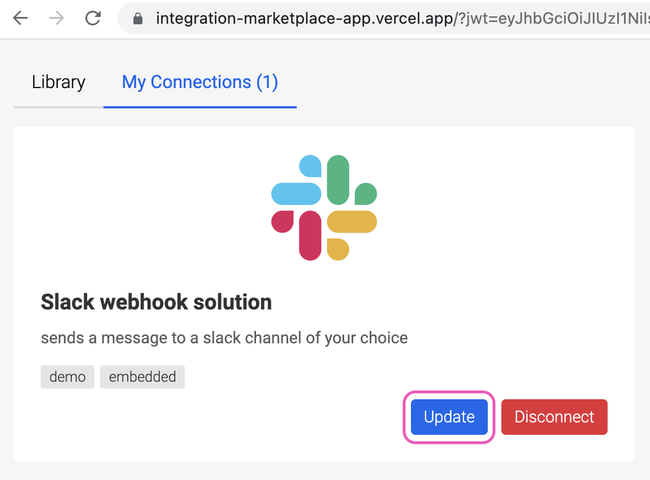Click the Update button
The height and width of the screenshot is (480, 650).
pyautogui.click(x=449, y=417)
